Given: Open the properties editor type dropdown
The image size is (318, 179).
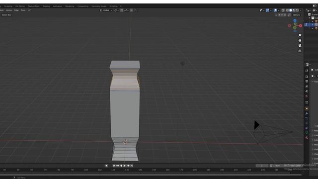Looking at the screenshot, I should point(308,64).
